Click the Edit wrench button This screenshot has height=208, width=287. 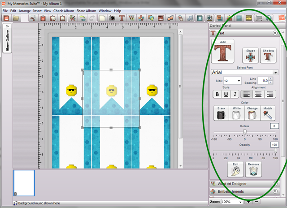[235, 169]
